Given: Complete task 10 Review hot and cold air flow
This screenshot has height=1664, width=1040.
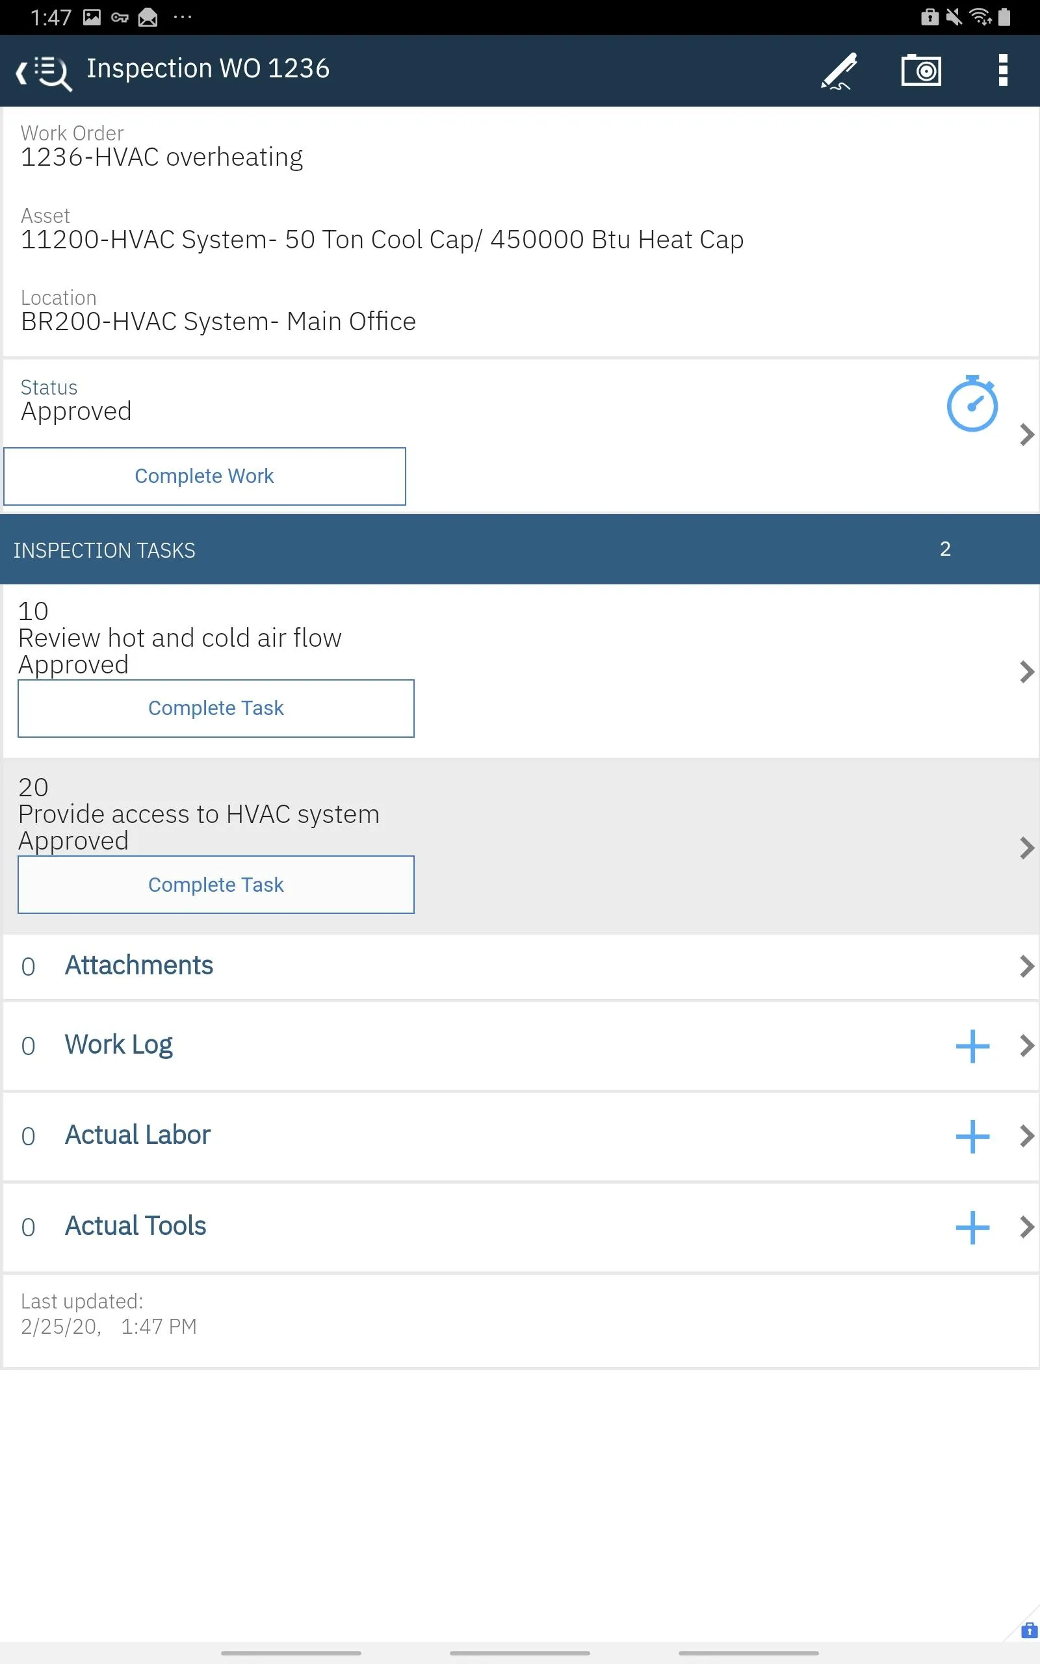Looking at the screenshot, I should point(215,708).
